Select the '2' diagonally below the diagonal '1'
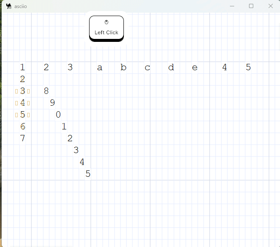Viewport: 280px width, 247px height. (x=70, y=138)
